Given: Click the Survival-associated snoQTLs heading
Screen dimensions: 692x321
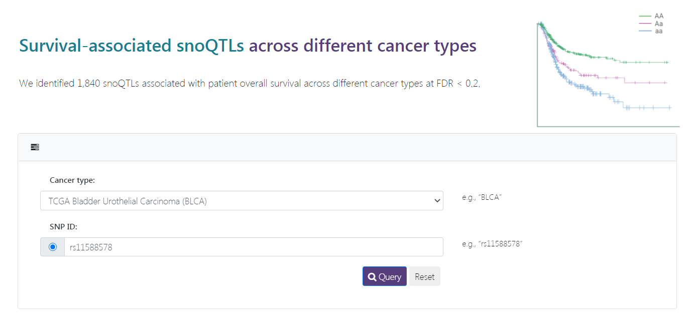Looking at the screenshot, I should [x=248, y=46].
